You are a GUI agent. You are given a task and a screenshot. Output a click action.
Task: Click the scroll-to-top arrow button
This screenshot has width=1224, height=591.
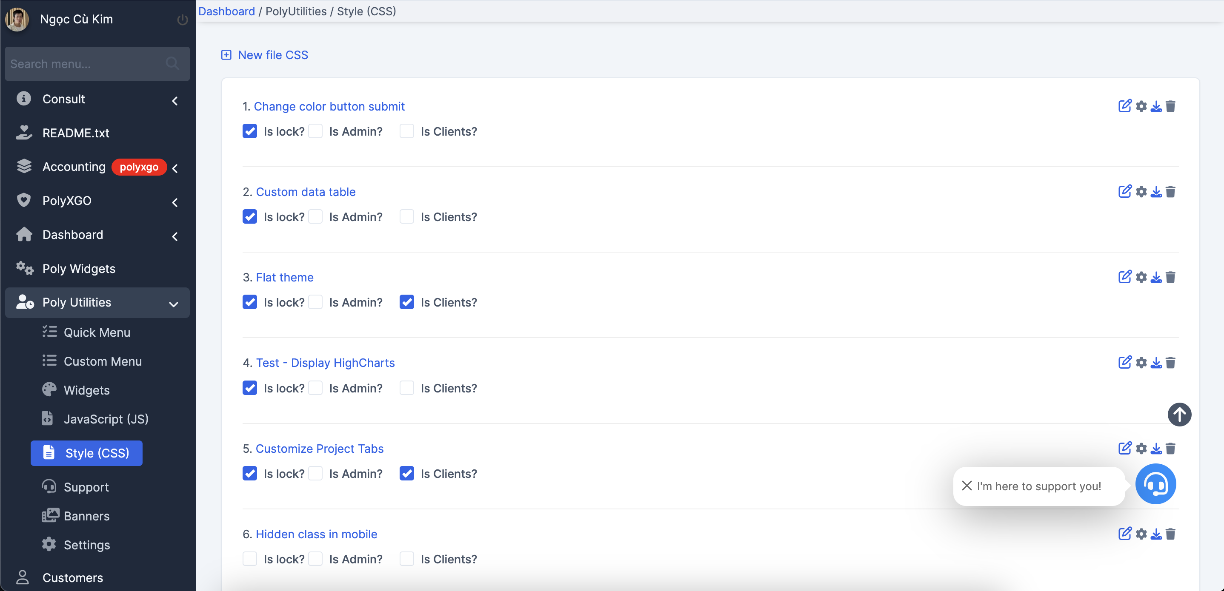coord(1179,415)
